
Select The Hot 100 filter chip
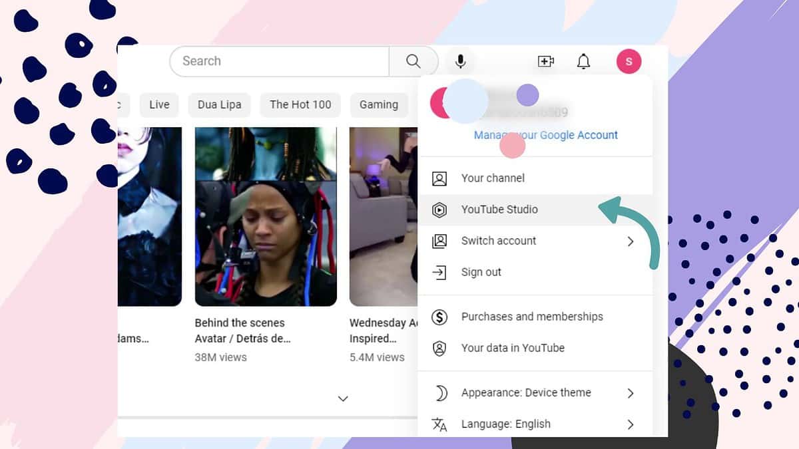tap(300, 104)
